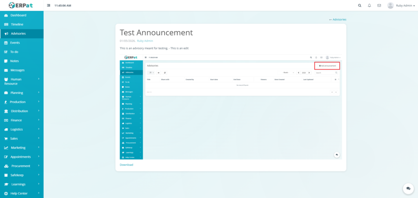Click the Ruby Admin avatar picture

pyautogui.click(x=390, y=5)
